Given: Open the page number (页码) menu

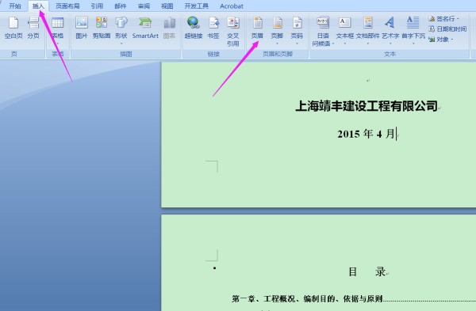Looking at the screenshot, I should (x=297, y=30).
